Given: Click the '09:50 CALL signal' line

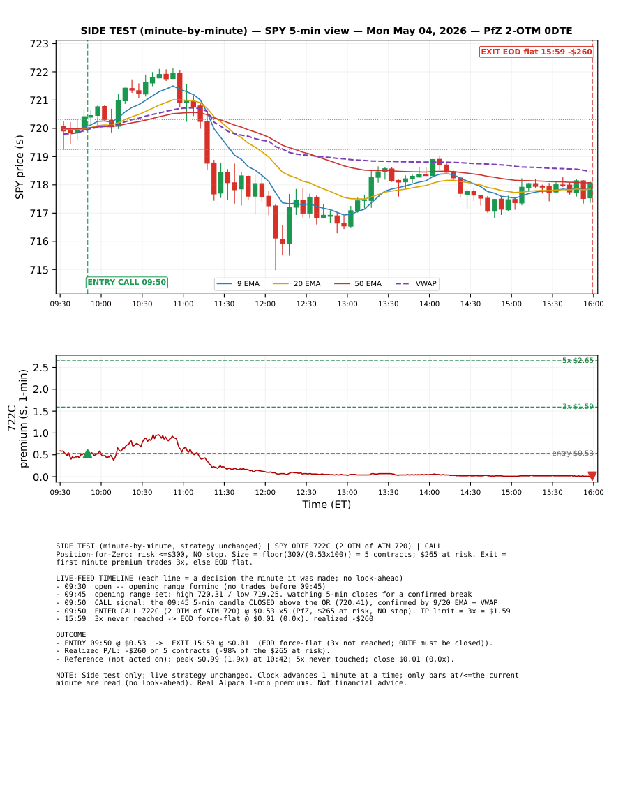Looking at the screenshot, I should pos(276,602).
